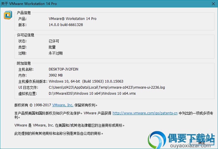The image size is (218, 149).
Task: Click host OS version Windows 10, 64-bit text
Action: click(x=86, y=81)
